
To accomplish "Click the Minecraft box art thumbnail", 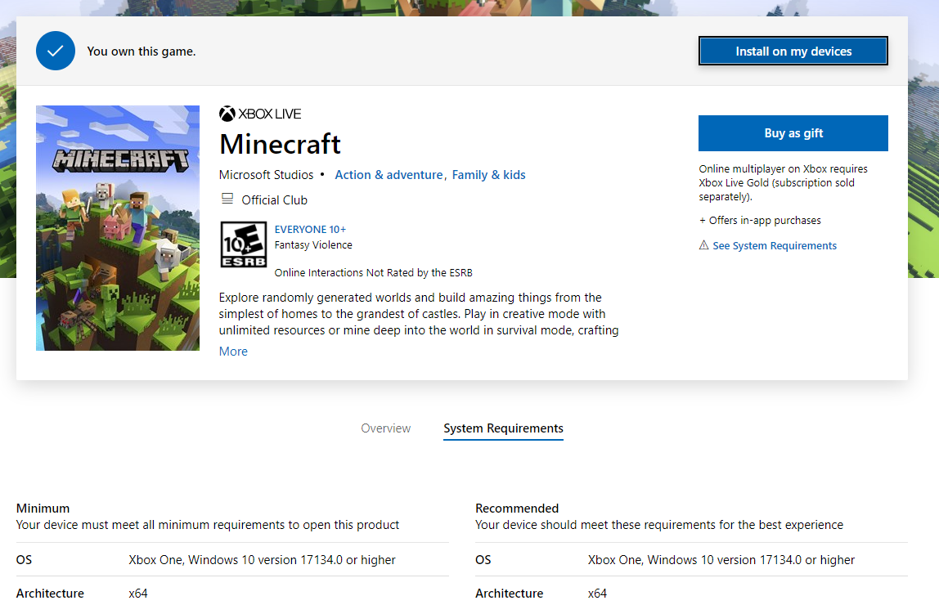I will 118,228.
